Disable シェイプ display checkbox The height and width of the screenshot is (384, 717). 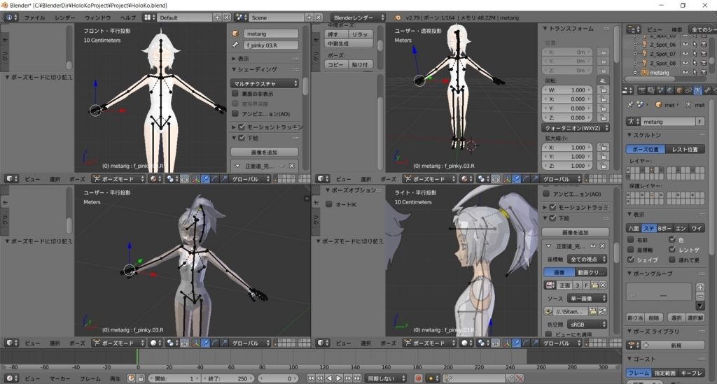point(631,259)
